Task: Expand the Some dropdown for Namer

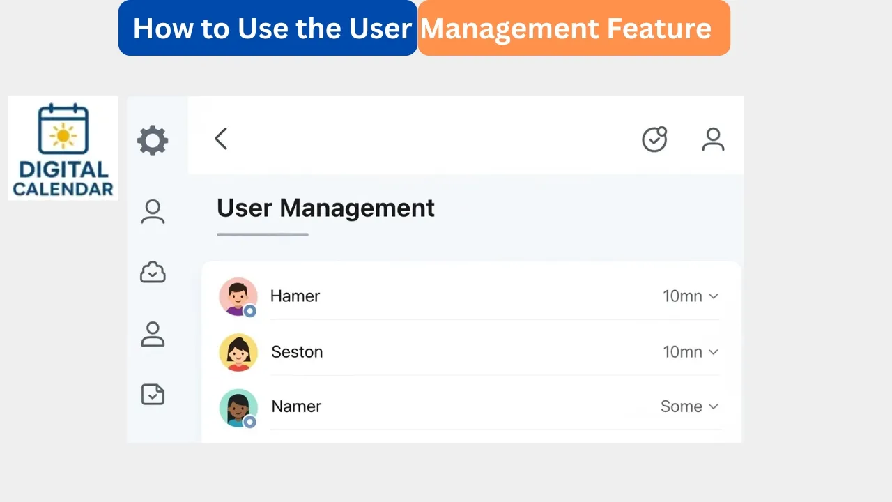Action: 689,406
